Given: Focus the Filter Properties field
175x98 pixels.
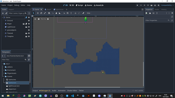Looking at the screenshot, I should tap(156, 20).
